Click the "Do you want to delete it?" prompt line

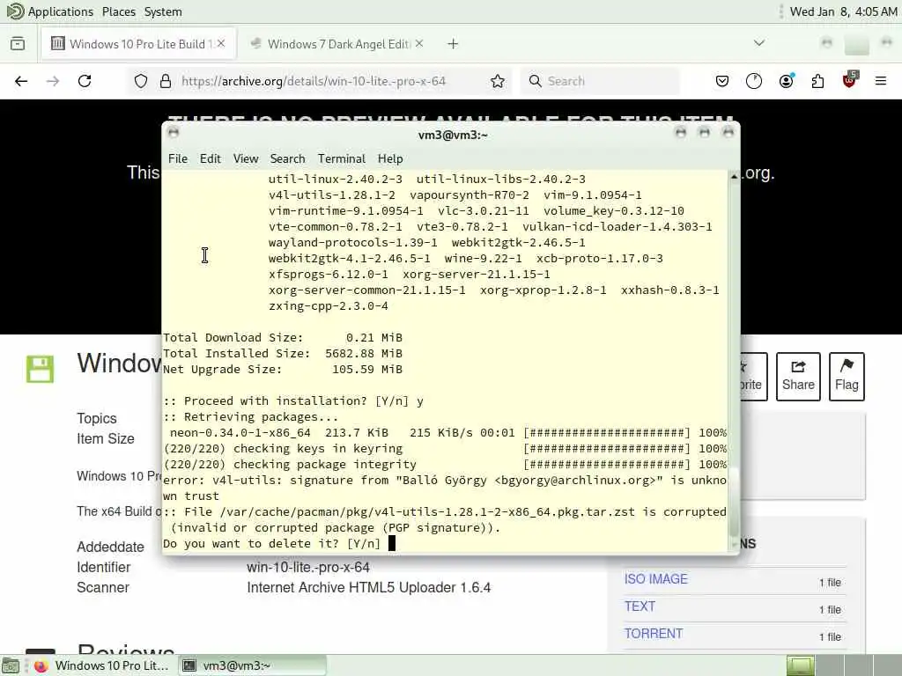(x=271, y=544)
